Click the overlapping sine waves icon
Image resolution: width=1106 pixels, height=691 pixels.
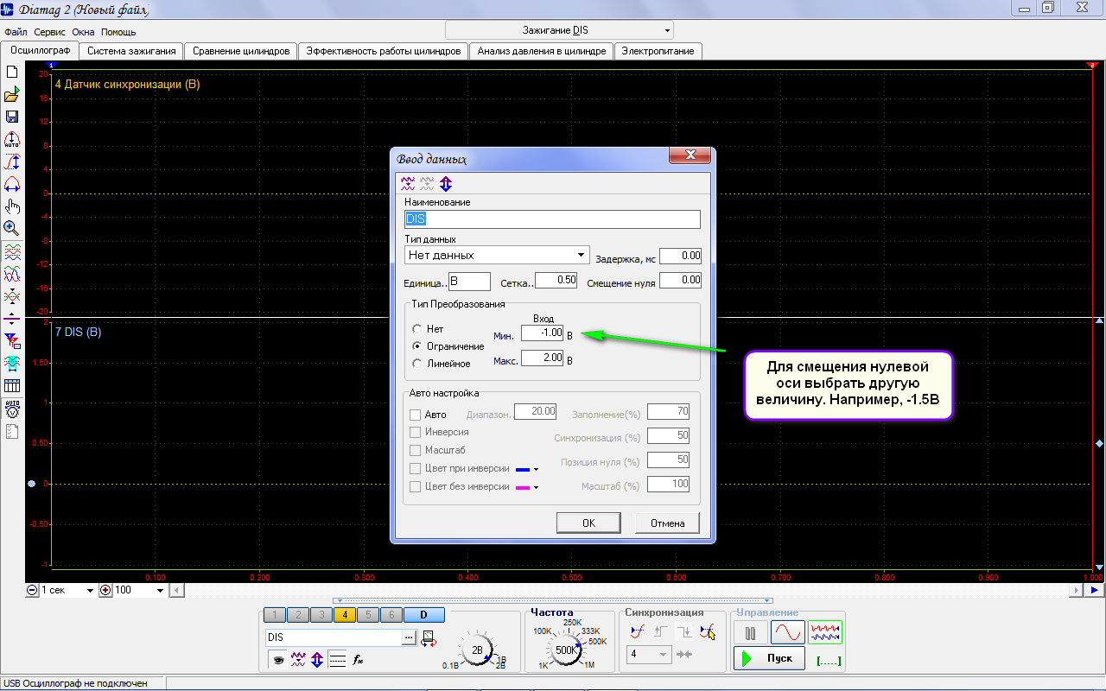point(12,274)
